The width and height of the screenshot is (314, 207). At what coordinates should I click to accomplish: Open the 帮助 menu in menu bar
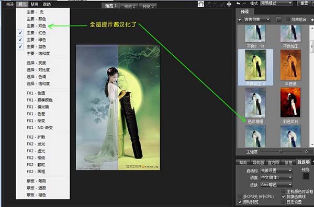47,4
